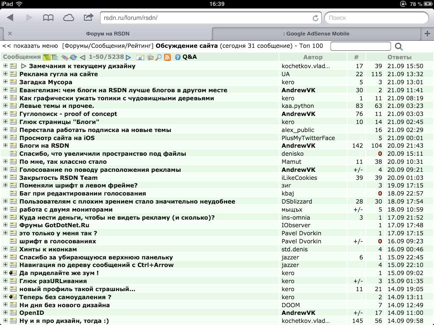Go to next page of messages arrow
434x325 pixels.
click(128, 57)
